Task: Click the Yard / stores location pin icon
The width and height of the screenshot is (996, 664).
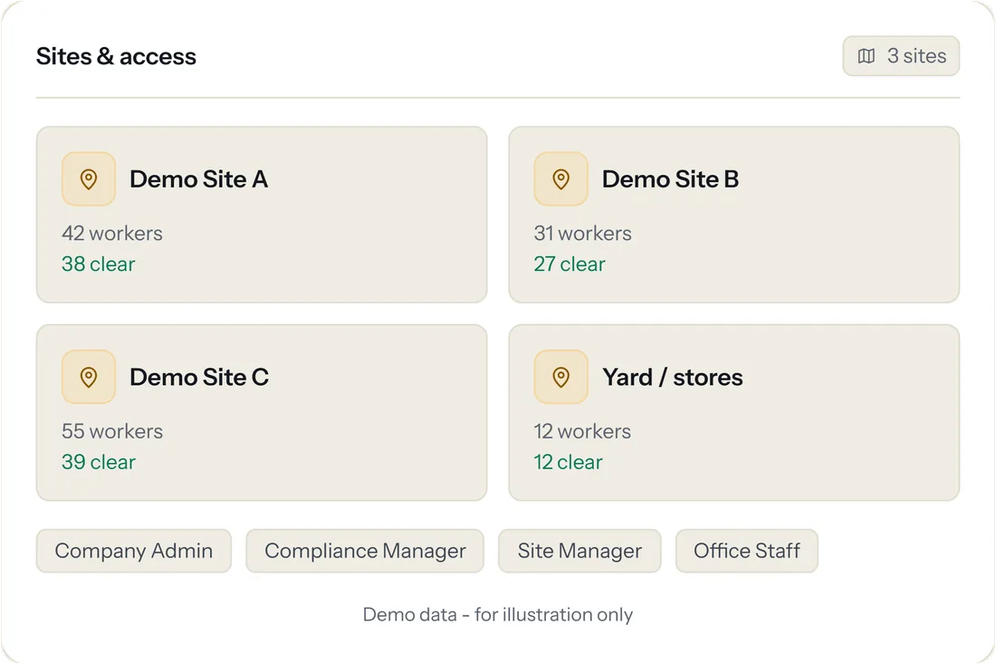Action: pyautogui.click(x=560, y=377)
